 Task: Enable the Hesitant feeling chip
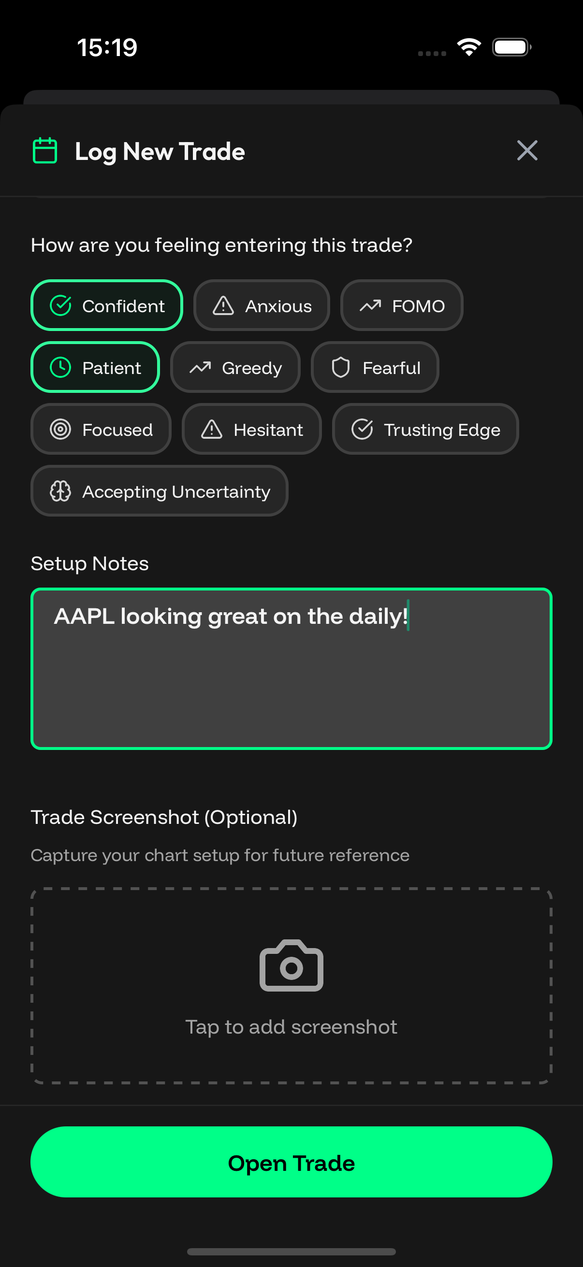[x=251, y=430]
